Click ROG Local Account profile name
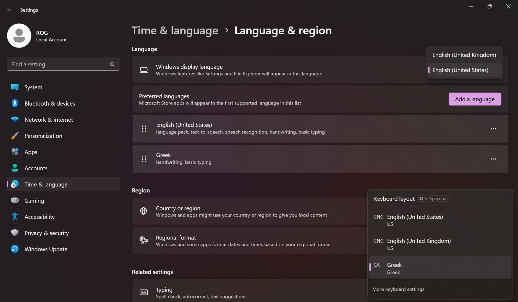Screen dimensions: 518x302 point(51,36)
